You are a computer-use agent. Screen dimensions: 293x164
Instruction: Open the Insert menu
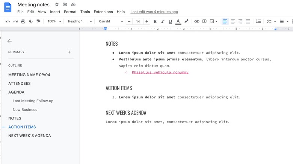pyautogui.click(x=55, y=12)
